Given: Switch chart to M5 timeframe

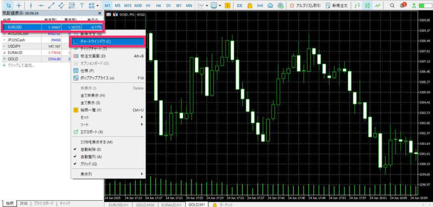Looking at the screenshot, I should tap(118, 5).
